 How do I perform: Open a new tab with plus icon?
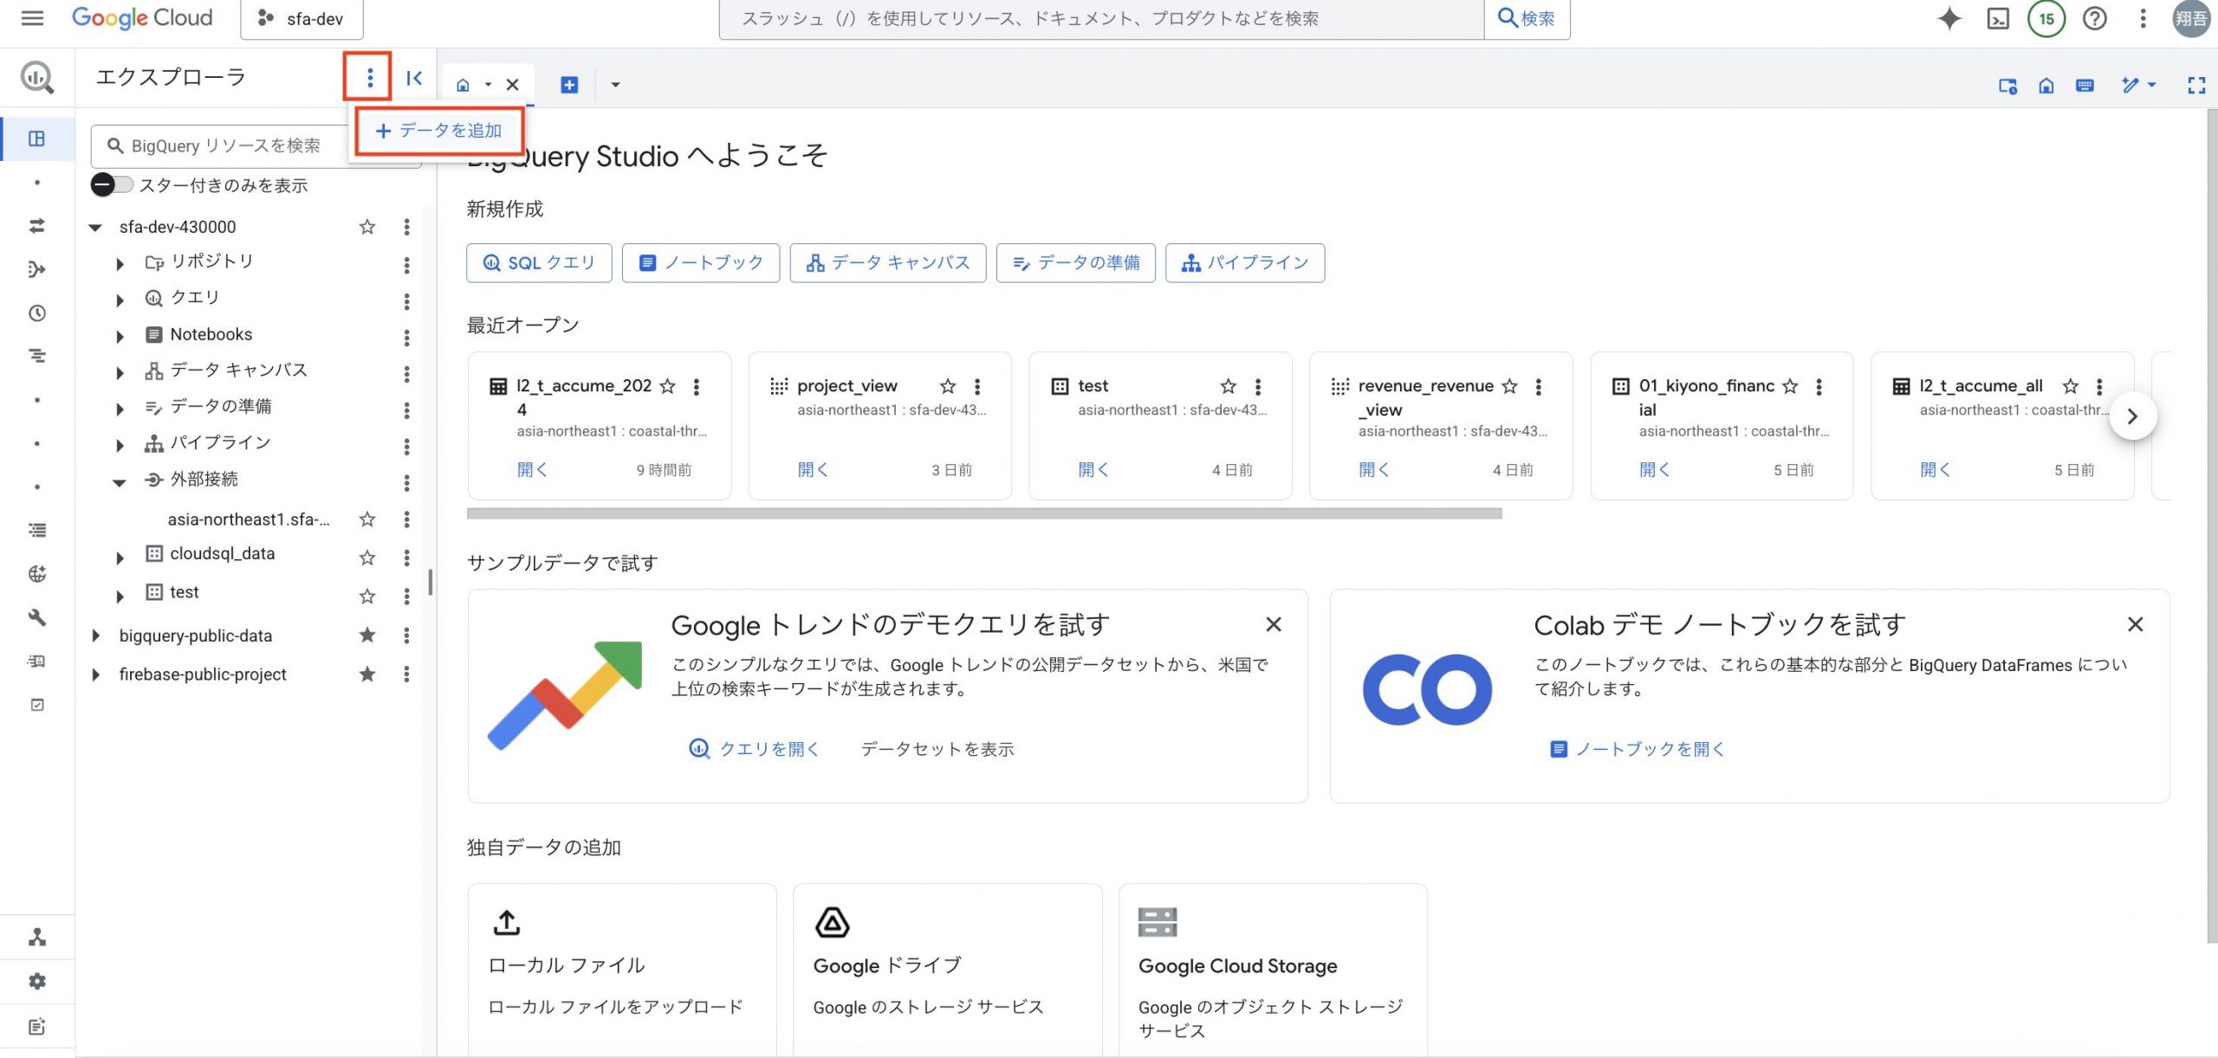click(x=569, y=85)
